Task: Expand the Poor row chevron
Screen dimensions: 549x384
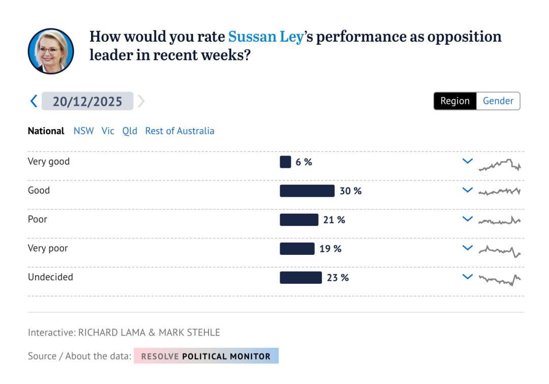Action: [468, 220]
